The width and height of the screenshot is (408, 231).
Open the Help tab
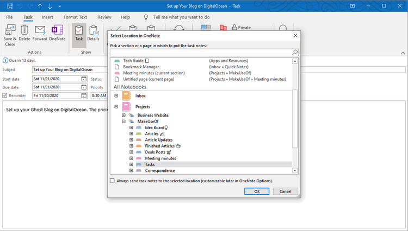[x=125, y=17]
